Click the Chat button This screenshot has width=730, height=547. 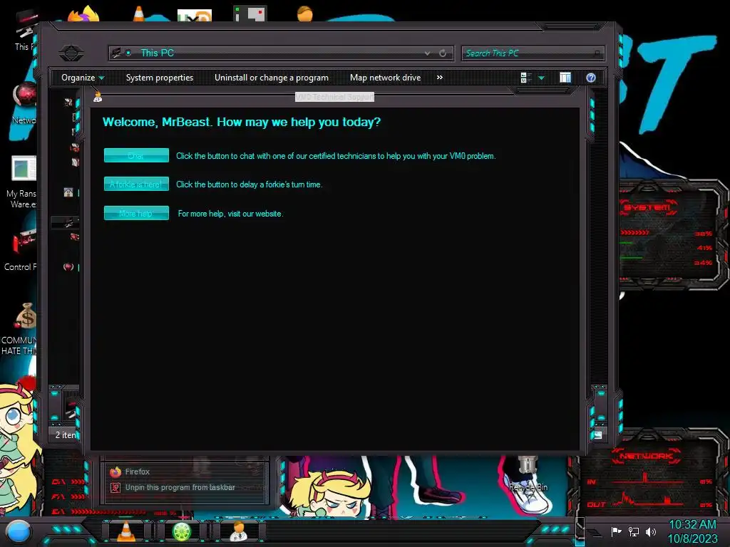tap(136, 155)
